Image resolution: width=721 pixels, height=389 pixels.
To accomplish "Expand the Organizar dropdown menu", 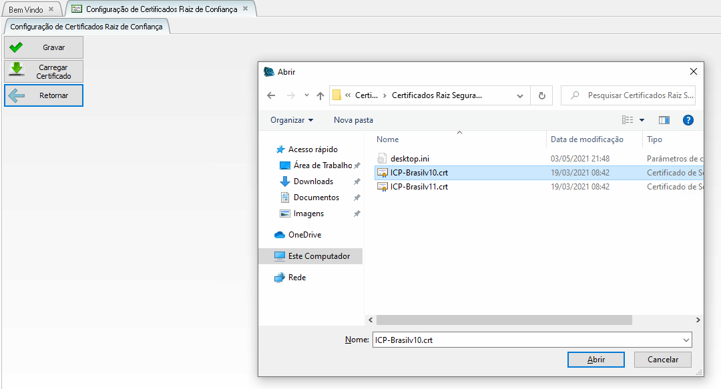I will coord(292,120).
